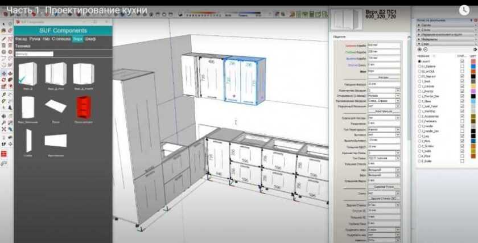Image resolution: width=478 pixels, height=243 pixels.
Task: Toggle visibility checkbox for 2_Leg layer
Action: (461, 136)
